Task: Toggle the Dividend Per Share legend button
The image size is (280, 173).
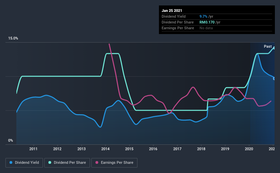Action: click(67, 163)
